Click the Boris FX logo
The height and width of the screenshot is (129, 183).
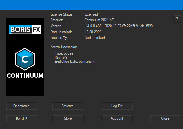coord(25,29)
